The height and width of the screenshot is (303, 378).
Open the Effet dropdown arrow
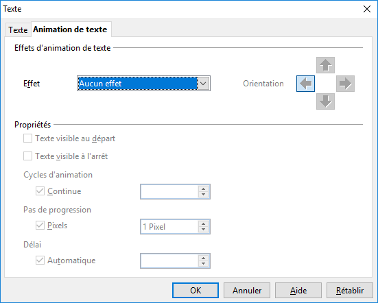(x=204, y=84)
